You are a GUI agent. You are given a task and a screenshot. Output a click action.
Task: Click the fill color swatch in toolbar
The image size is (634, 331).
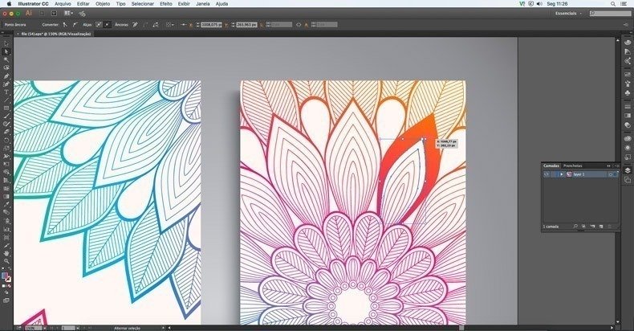5,276
